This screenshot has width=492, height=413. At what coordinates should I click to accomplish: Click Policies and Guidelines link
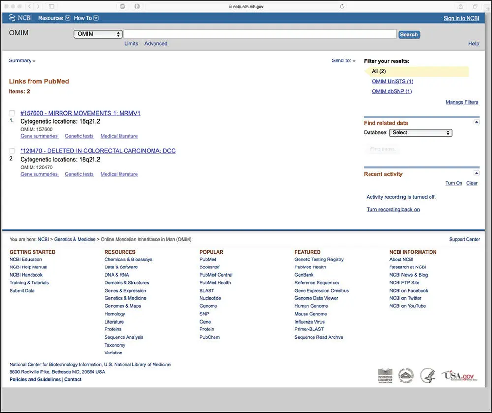(x=35, y=380)
